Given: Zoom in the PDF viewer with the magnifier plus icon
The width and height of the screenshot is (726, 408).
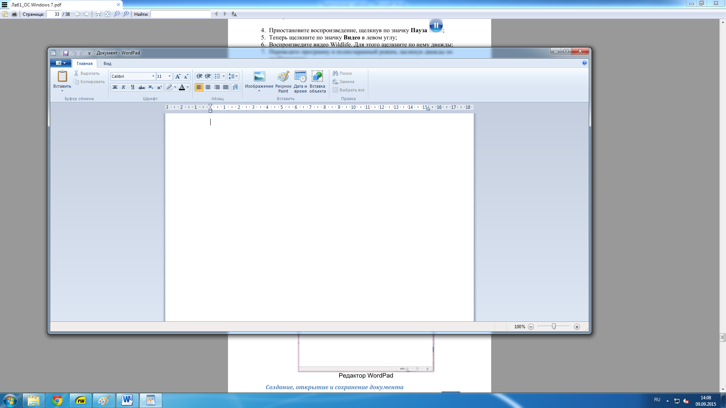Looking at the screenshot, I should tap(126, 14).
